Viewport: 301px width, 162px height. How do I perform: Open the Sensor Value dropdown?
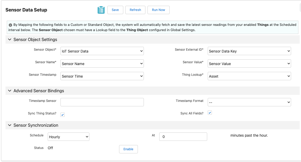click(x=249, y=63)
